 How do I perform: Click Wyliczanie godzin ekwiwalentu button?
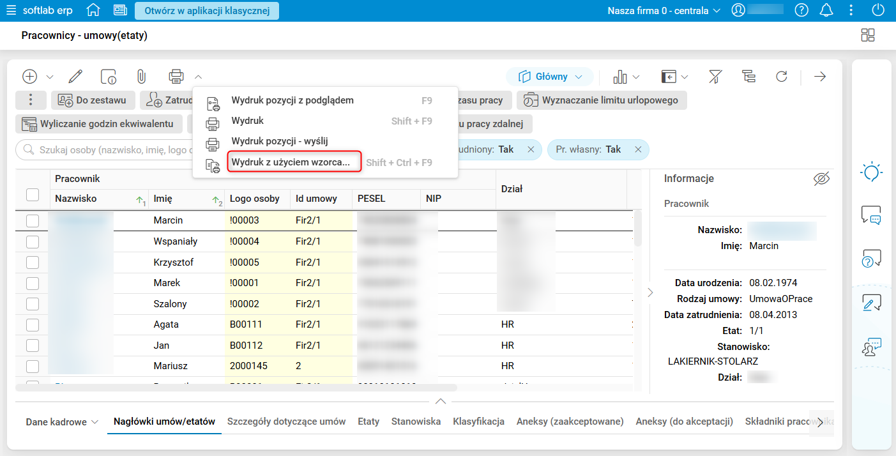99,124
